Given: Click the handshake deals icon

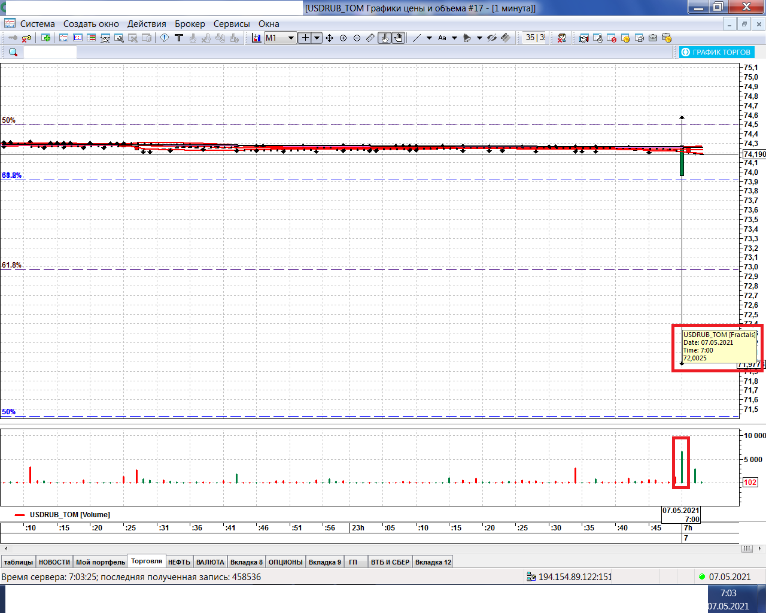Looking at the screenshot, I should pyautogui.click(x=583, y=38).
